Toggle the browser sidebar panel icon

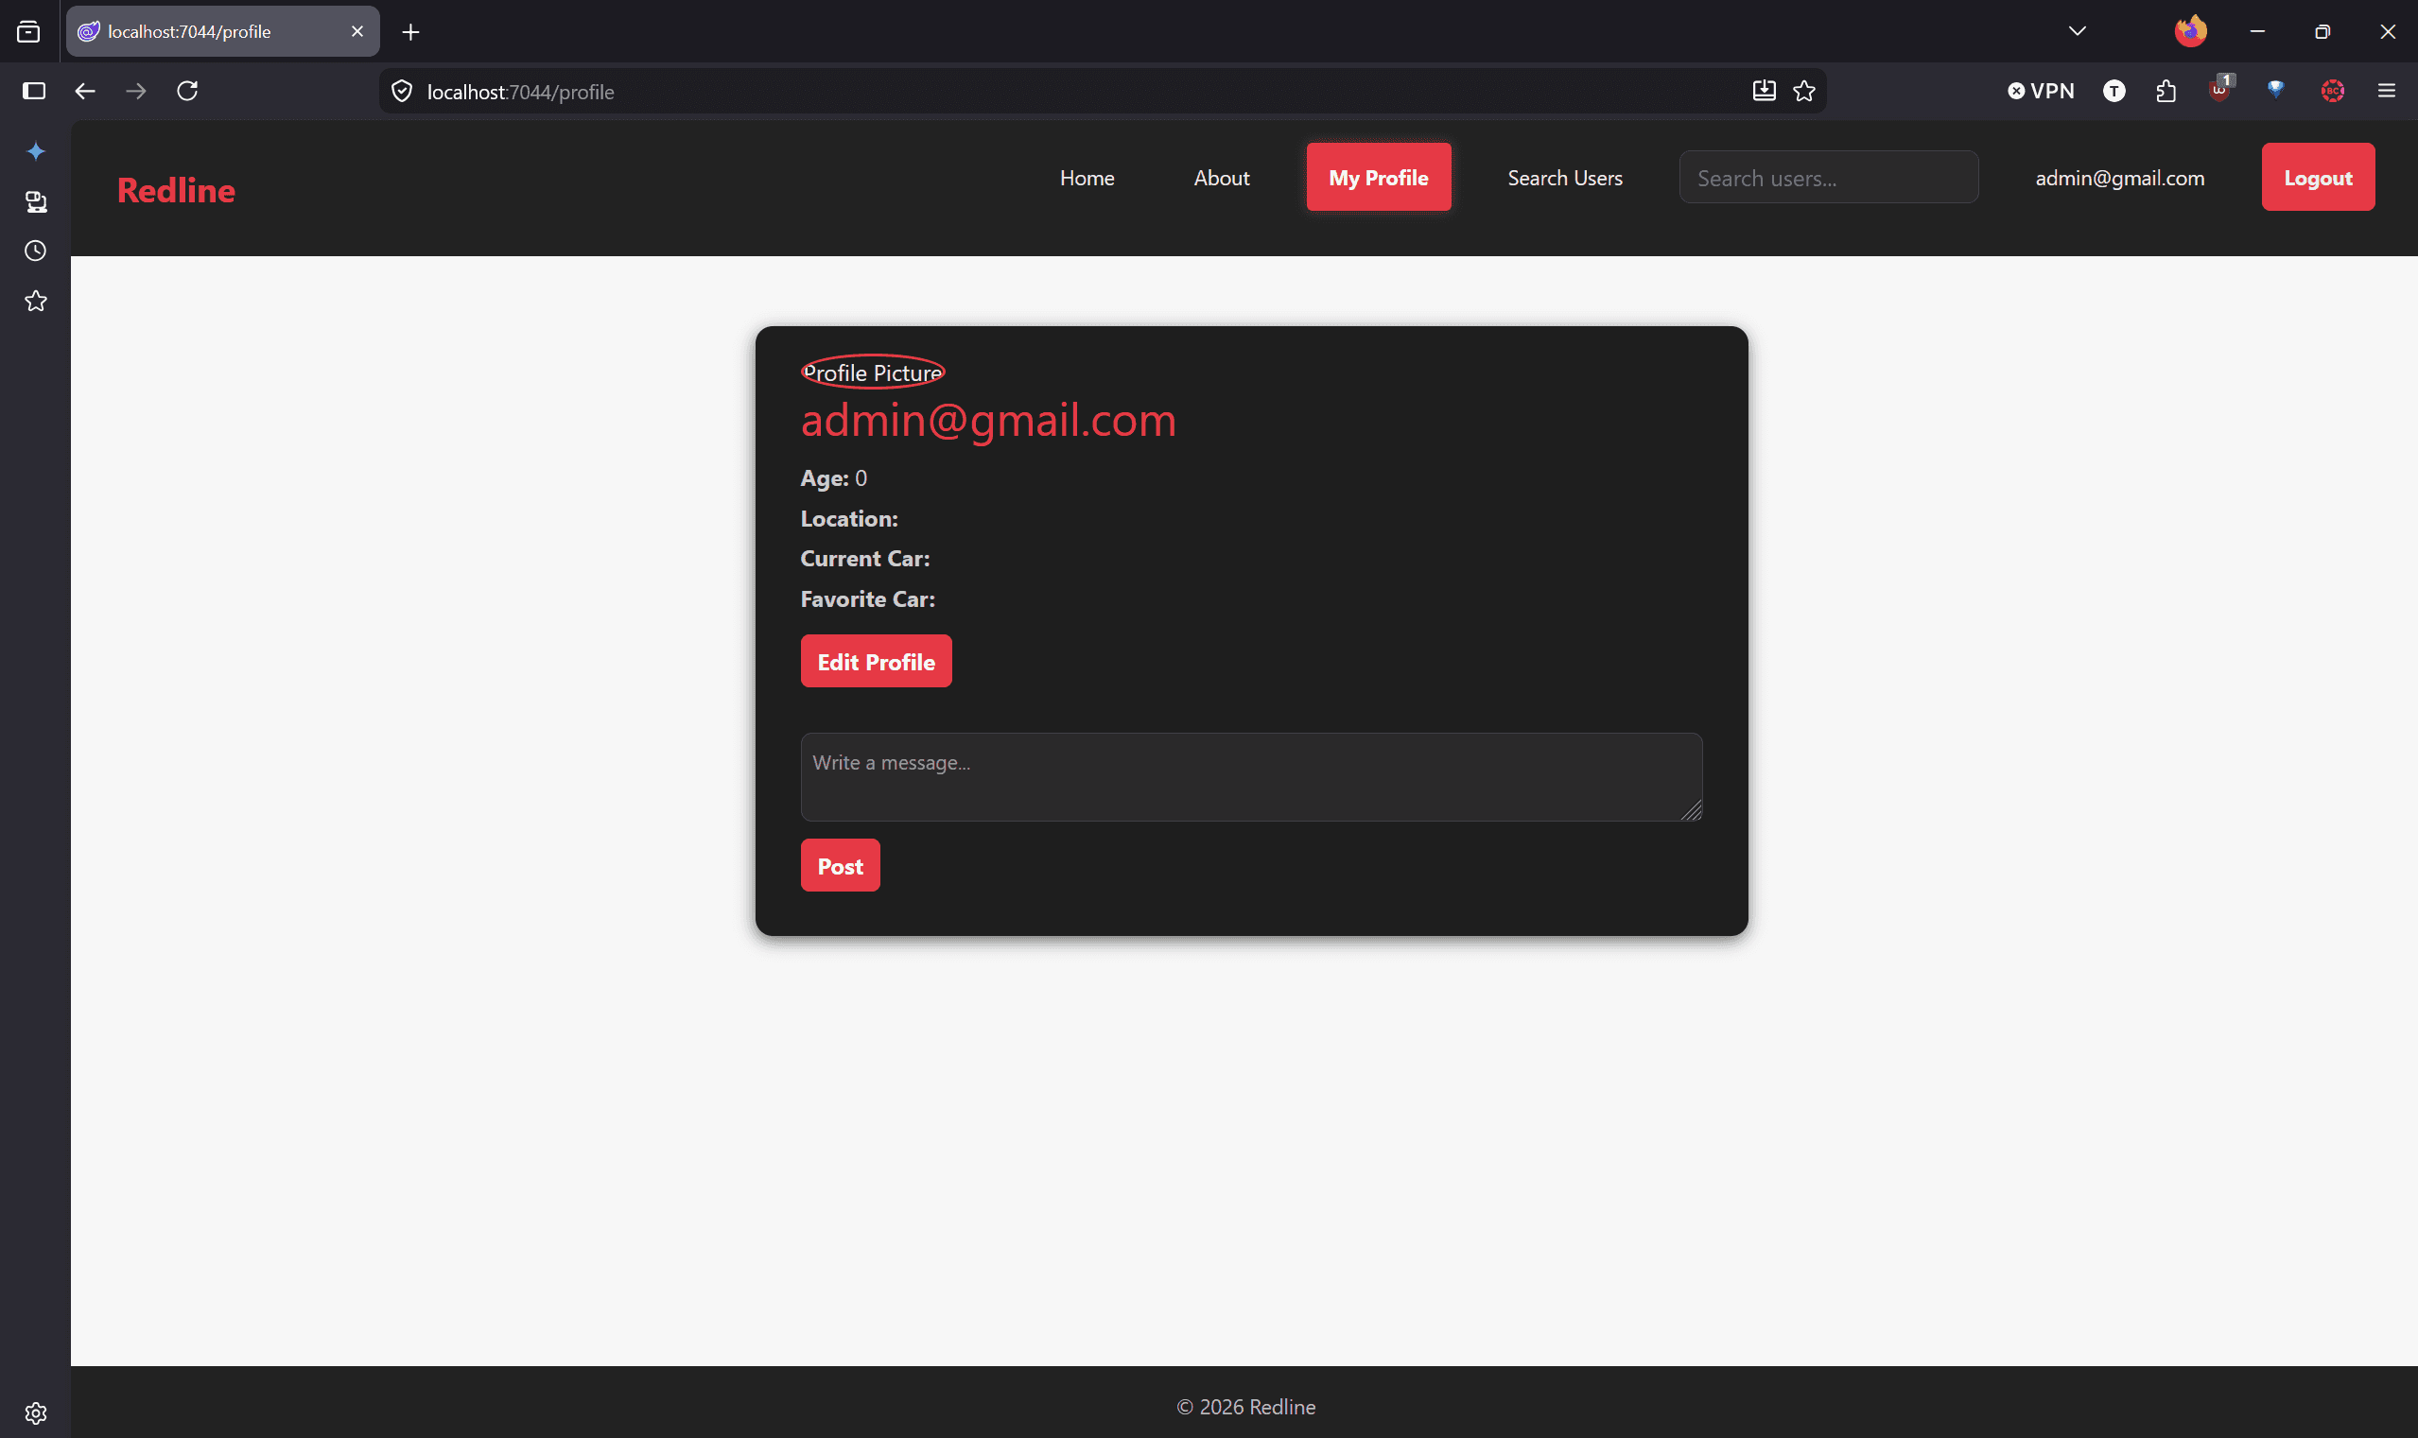pos(34,91)
